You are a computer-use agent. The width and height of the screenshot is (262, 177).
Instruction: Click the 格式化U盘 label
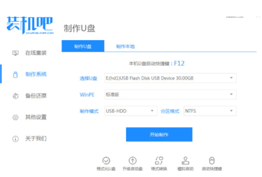coord(106,169)
